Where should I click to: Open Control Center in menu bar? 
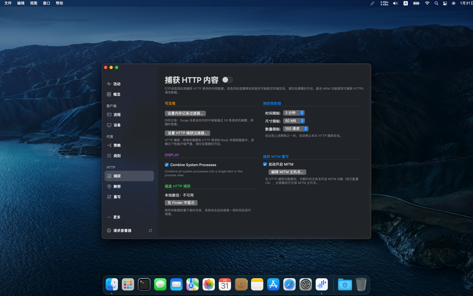pos(445,3)
